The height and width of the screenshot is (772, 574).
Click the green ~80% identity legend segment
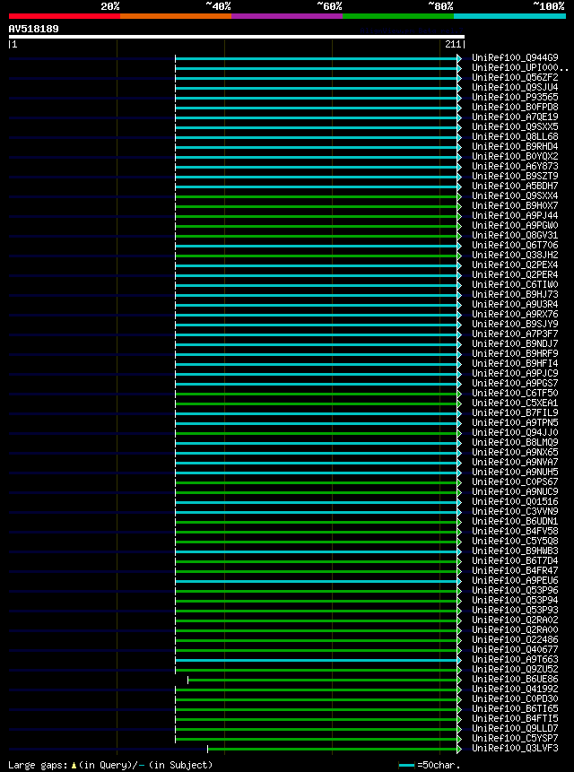398,16
